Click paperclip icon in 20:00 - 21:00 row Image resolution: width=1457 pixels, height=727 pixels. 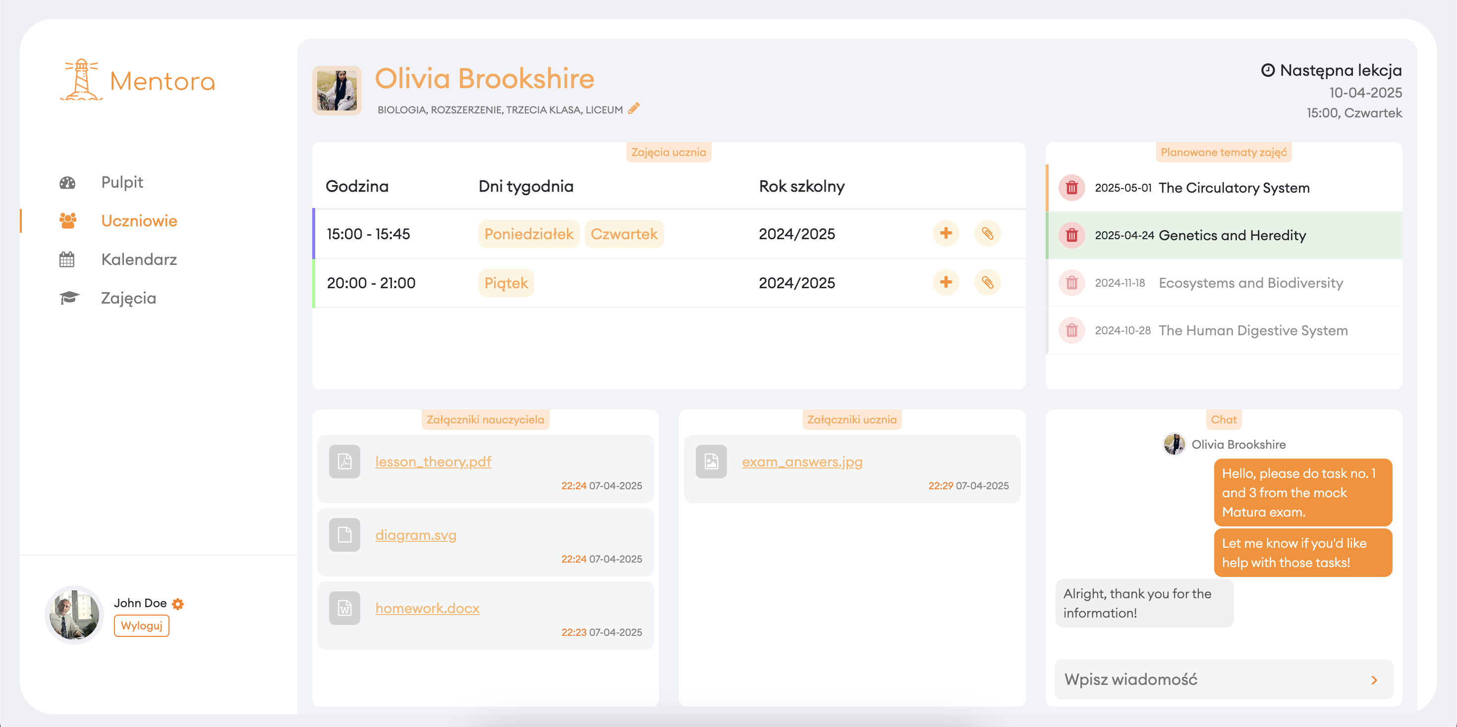coord(987,282)
